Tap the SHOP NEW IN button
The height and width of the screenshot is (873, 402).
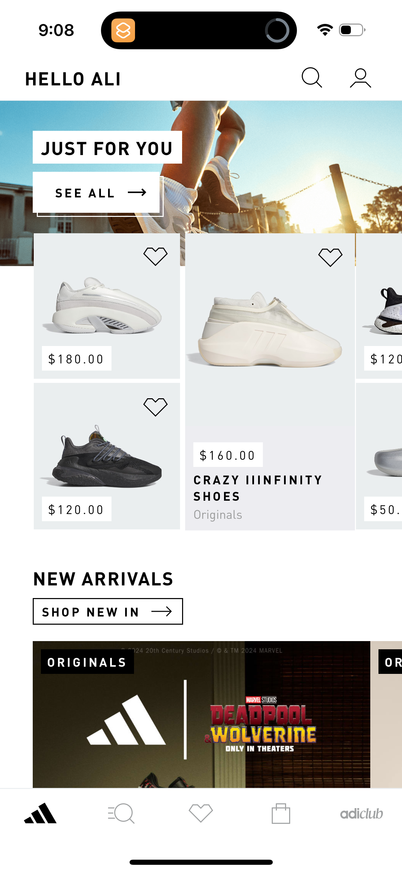(x=108, y=611)
